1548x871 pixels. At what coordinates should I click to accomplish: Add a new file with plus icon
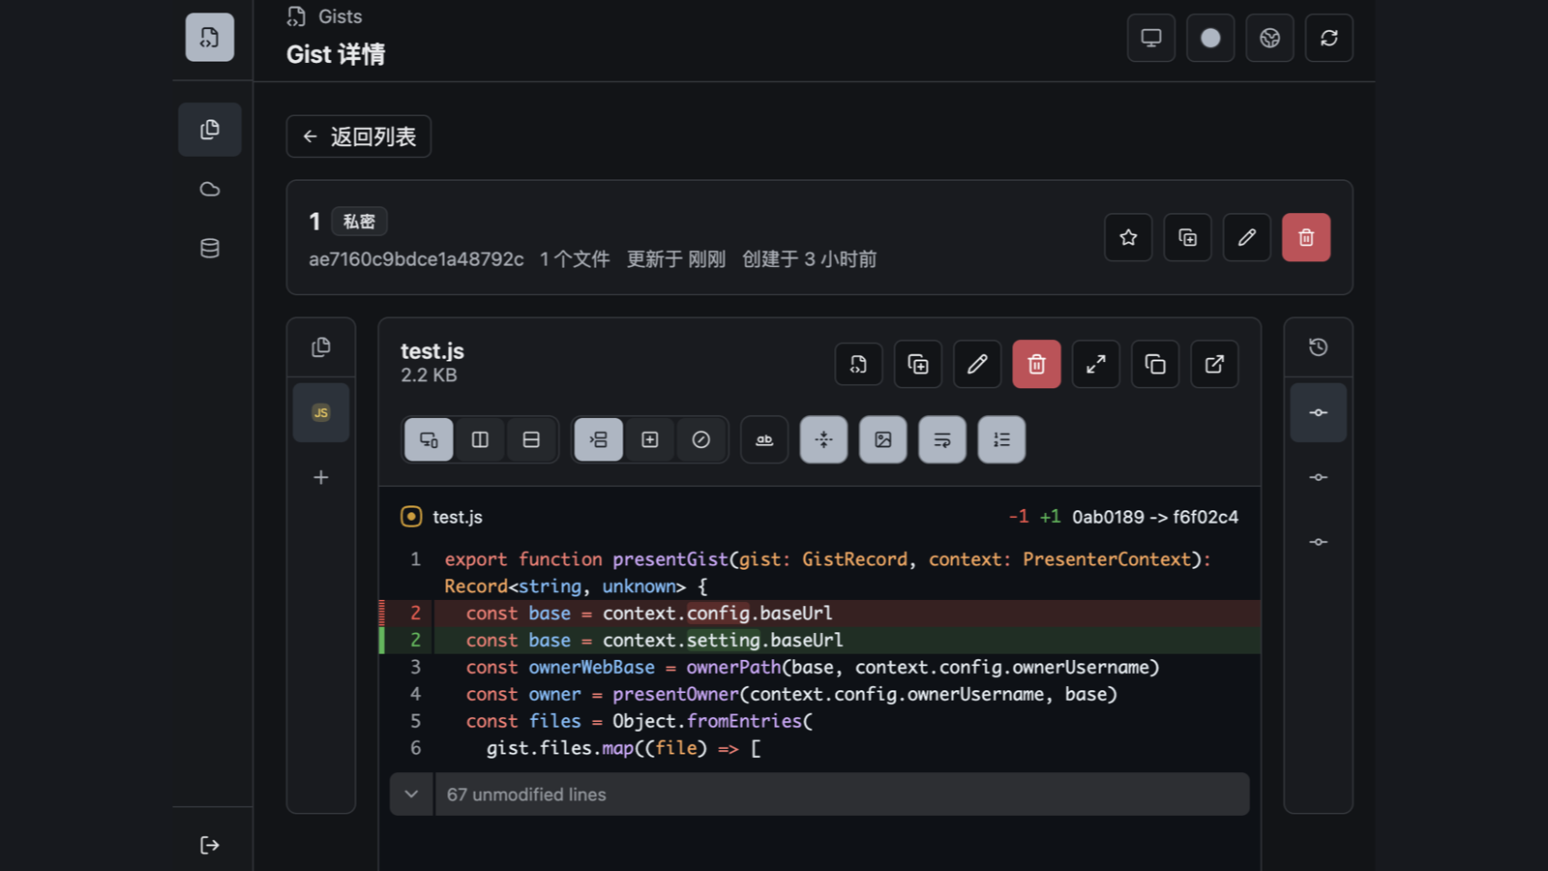(321, 477)
